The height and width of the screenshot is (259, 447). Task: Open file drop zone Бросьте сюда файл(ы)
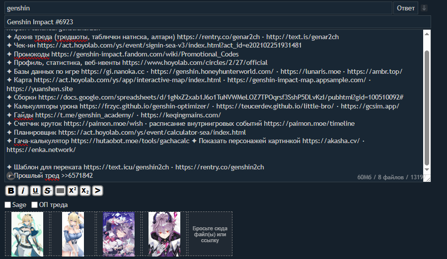click(x=210, y=234)
